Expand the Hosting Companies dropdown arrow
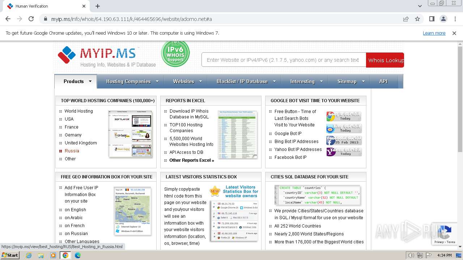Image resolution: width=463 pixels, height=260 pixels. tap(157, 81)
